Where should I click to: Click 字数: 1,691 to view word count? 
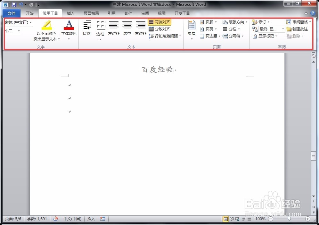37,219
